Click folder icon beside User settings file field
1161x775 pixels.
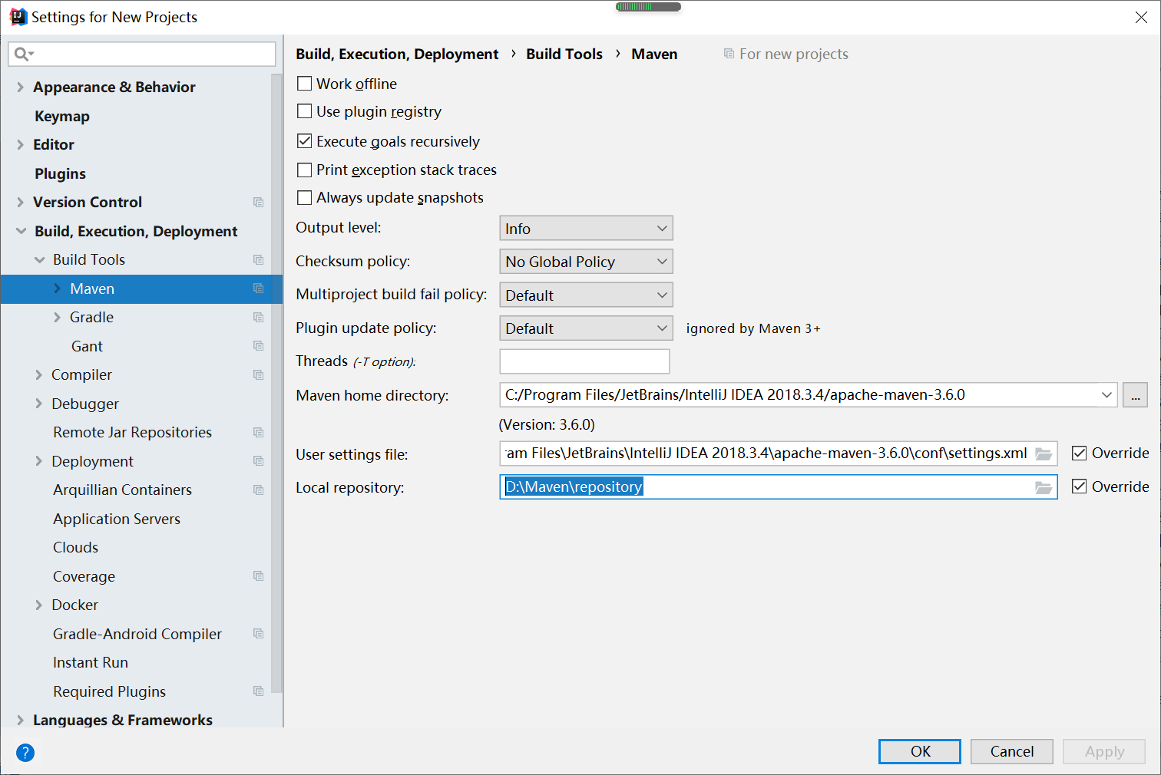[1044, 453]
